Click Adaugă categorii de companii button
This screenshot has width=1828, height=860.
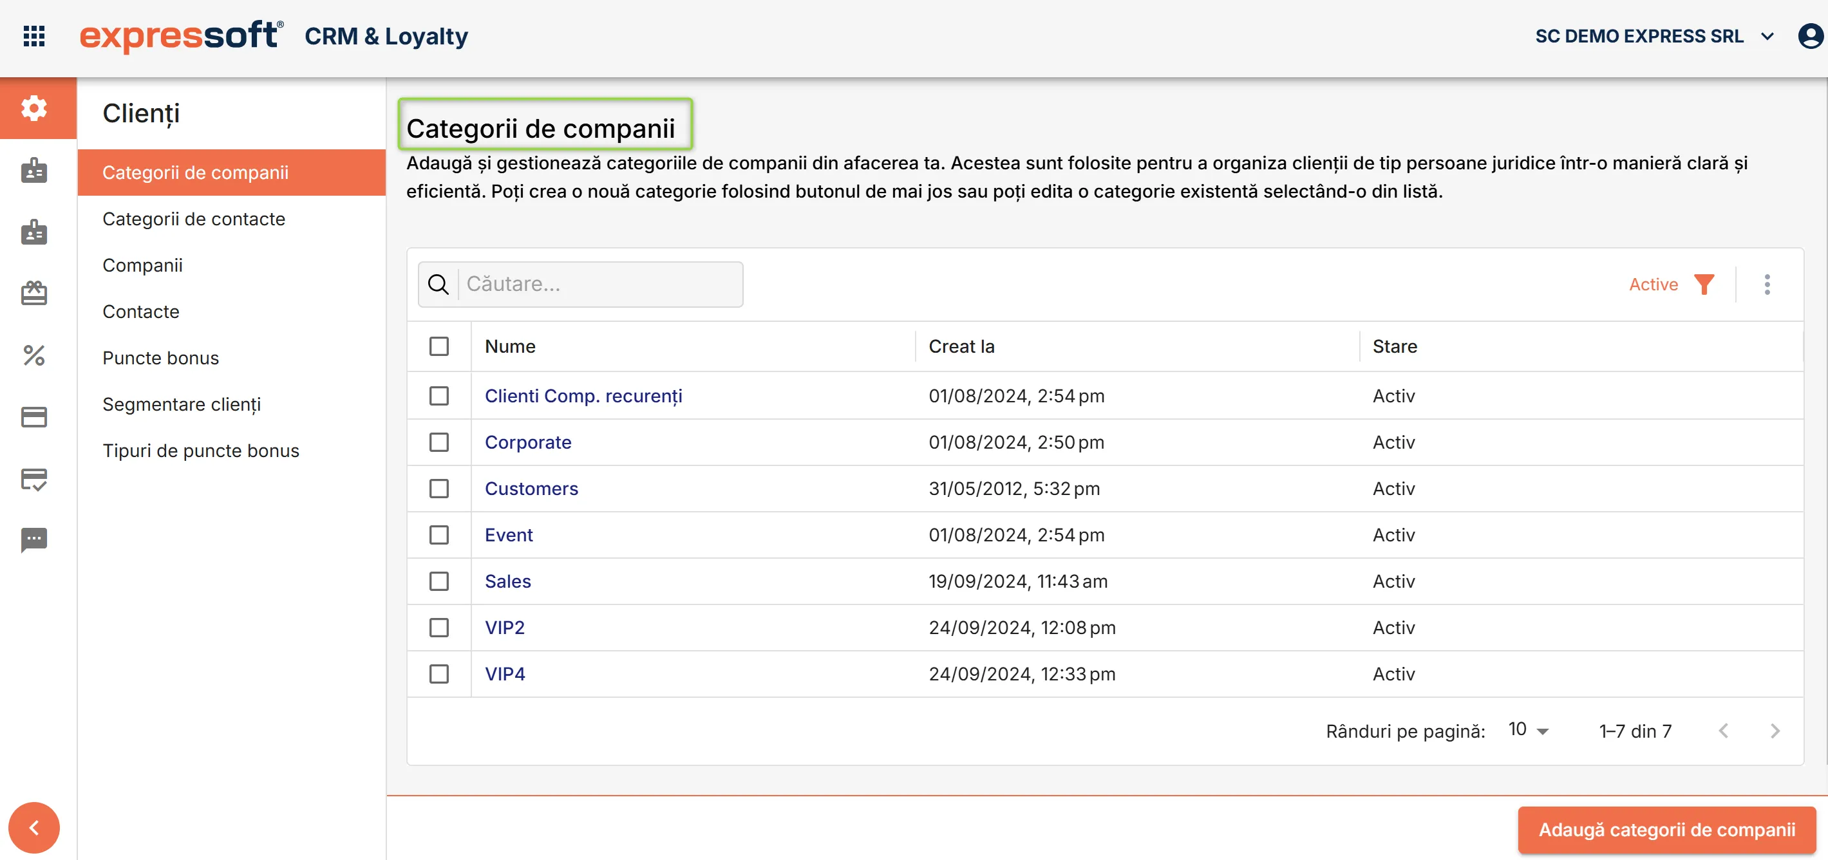point(1667,830)
